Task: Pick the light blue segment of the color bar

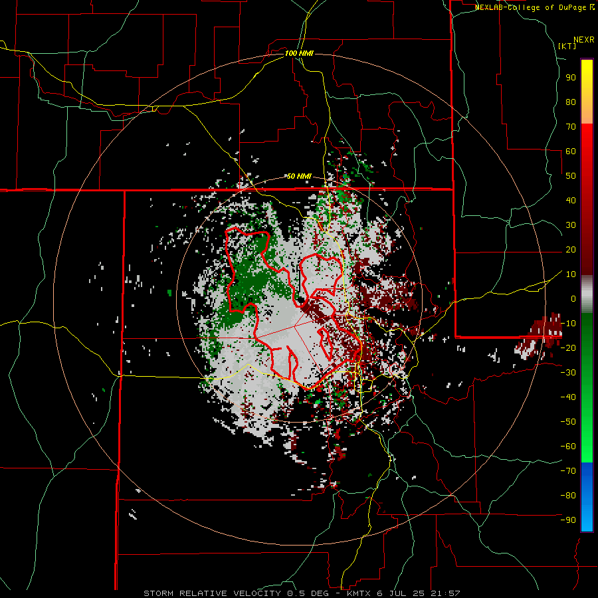Action: coord(587,520)
